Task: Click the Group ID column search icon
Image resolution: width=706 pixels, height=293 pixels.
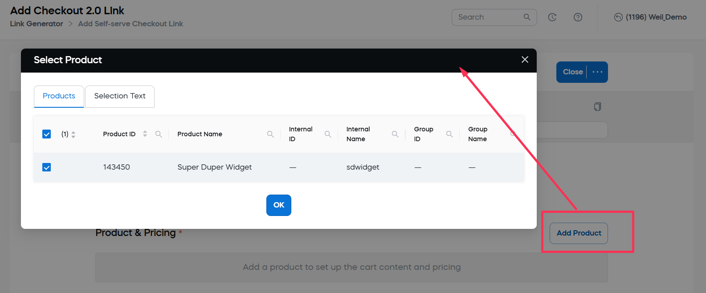Action: pyautogui.click(x=449, y=134)
